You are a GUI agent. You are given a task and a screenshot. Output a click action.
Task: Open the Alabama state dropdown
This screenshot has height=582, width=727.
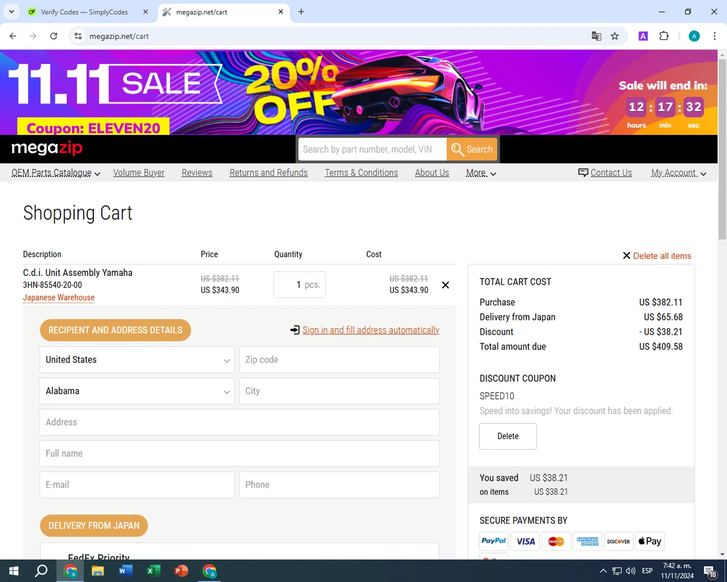pyautogui.click(x=137, y=391)
